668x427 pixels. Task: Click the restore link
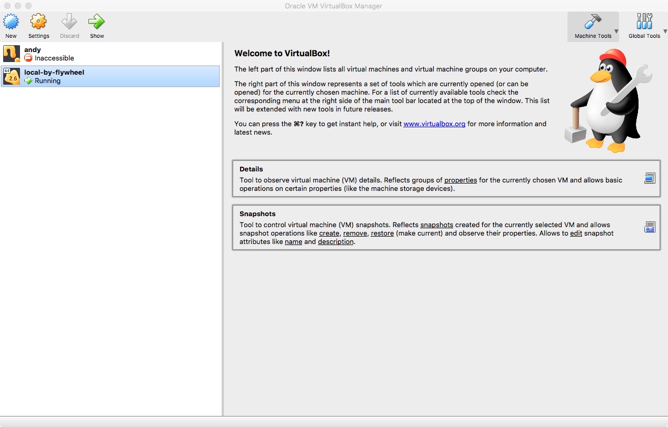(382, 233)
